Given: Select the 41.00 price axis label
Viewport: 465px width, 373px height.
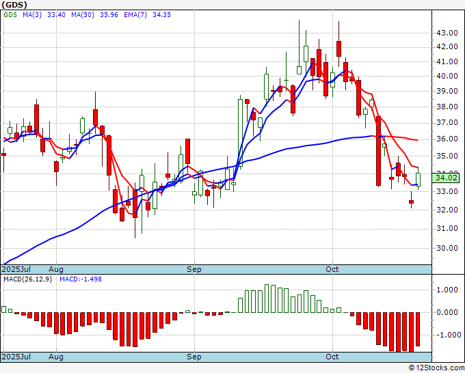Looking at the screenshot, I should click(447, 61).
